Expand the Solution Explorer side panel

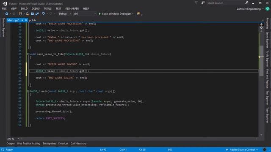[3, 27]
